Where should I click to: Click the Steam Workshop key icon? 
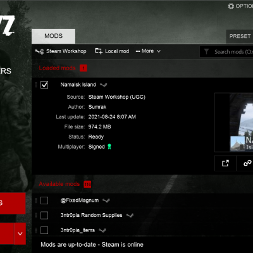(x=39, y=51)
